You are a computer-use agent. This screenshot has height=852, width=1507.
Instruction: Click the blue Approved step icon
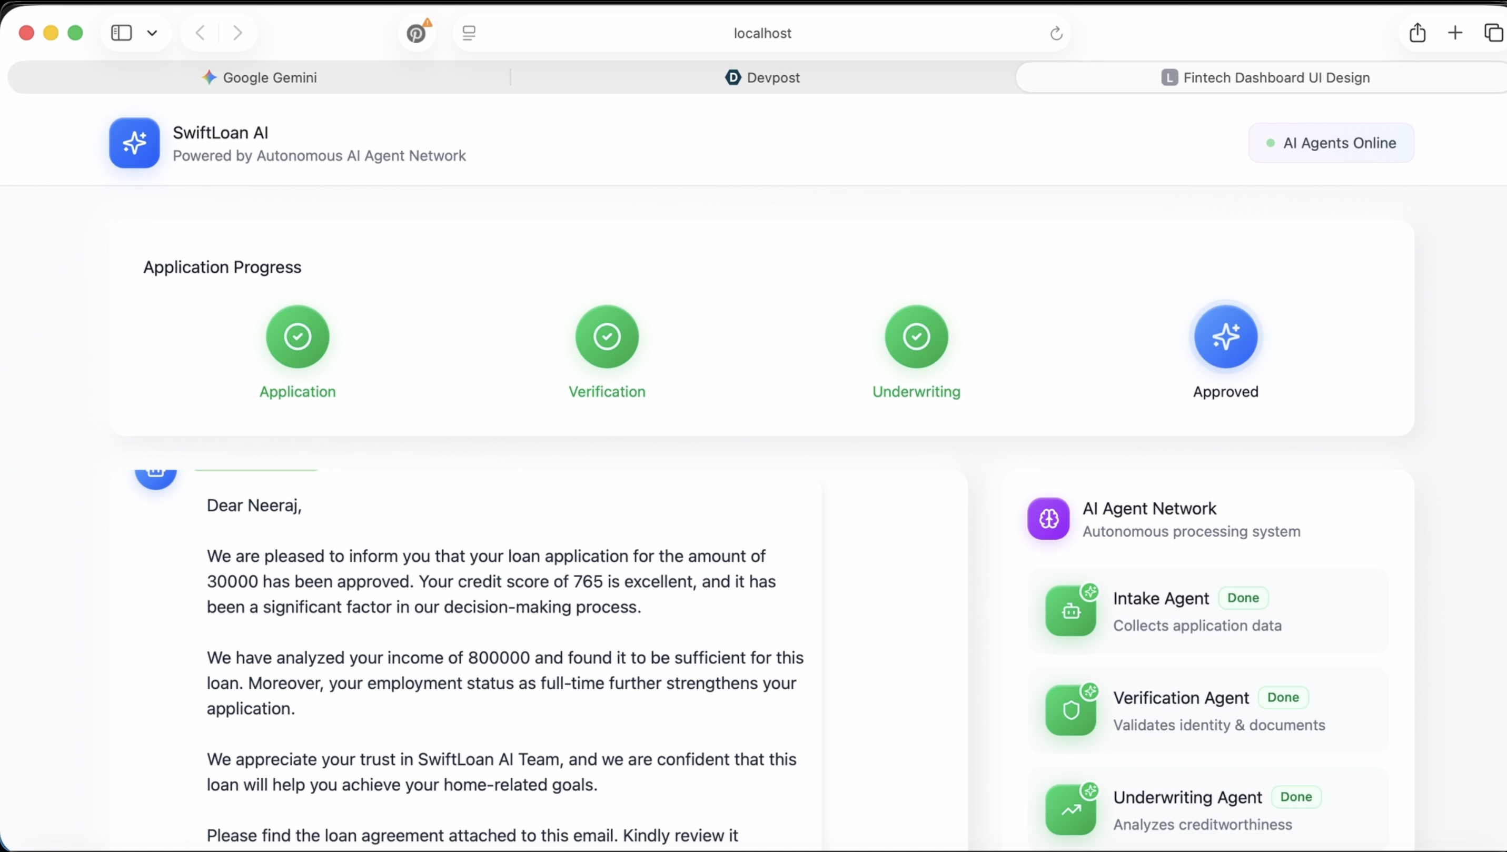pos(1226,336)
